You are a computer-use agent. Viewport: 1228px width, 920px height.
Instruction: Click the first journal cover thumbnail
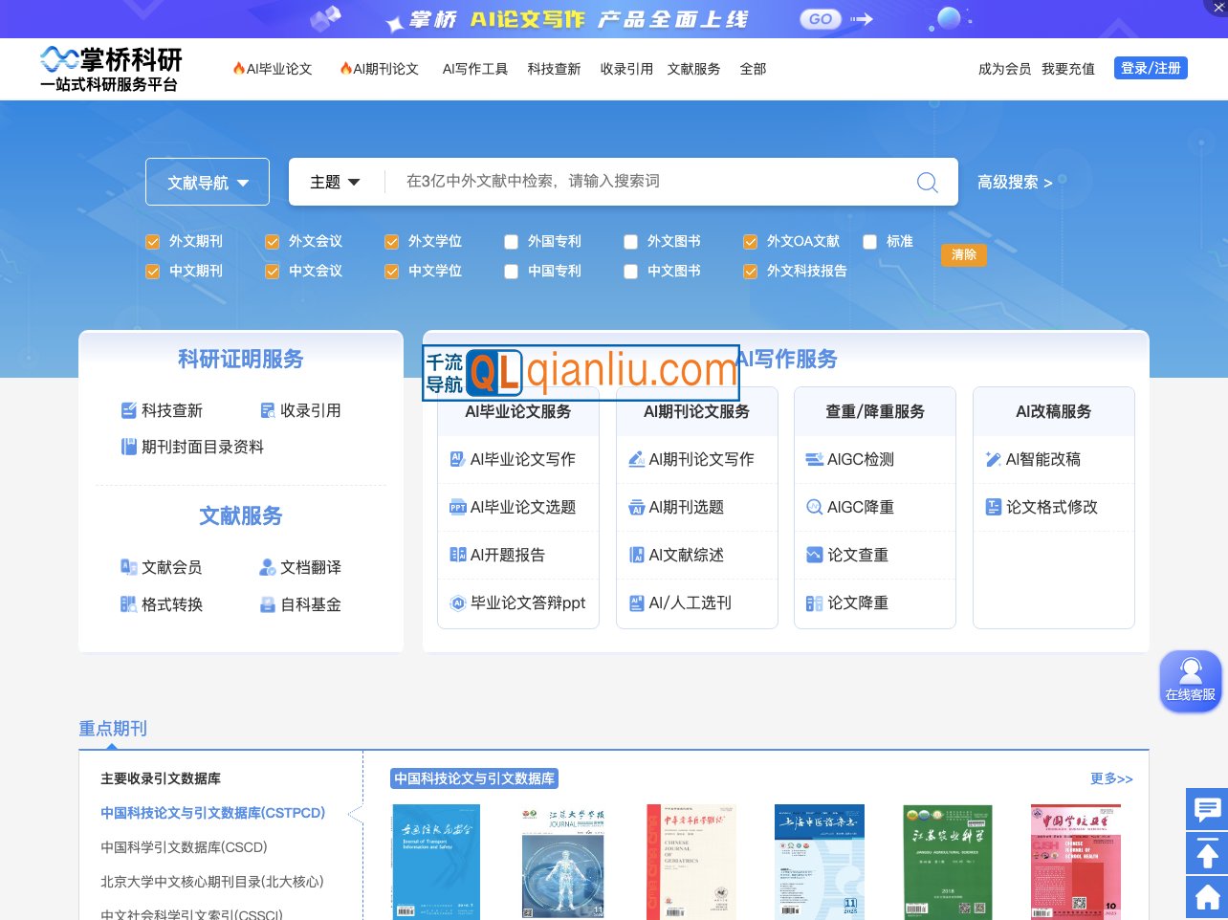tap(435, 862)
